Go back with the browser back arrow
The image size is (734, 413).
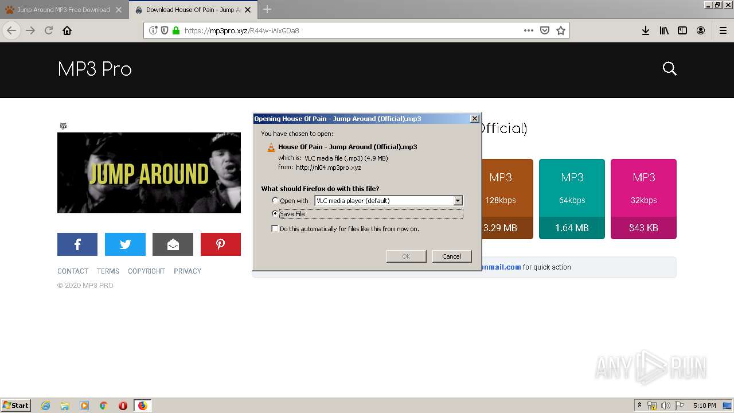coord(11,30)
